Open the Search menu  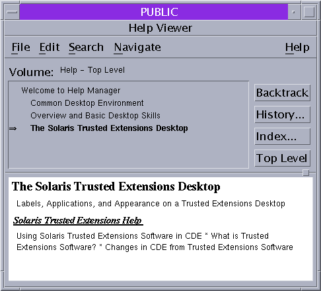[x=86, y=47]
